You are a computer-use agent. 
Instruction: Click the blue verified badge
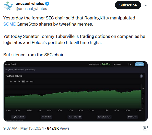click(47, 4)
